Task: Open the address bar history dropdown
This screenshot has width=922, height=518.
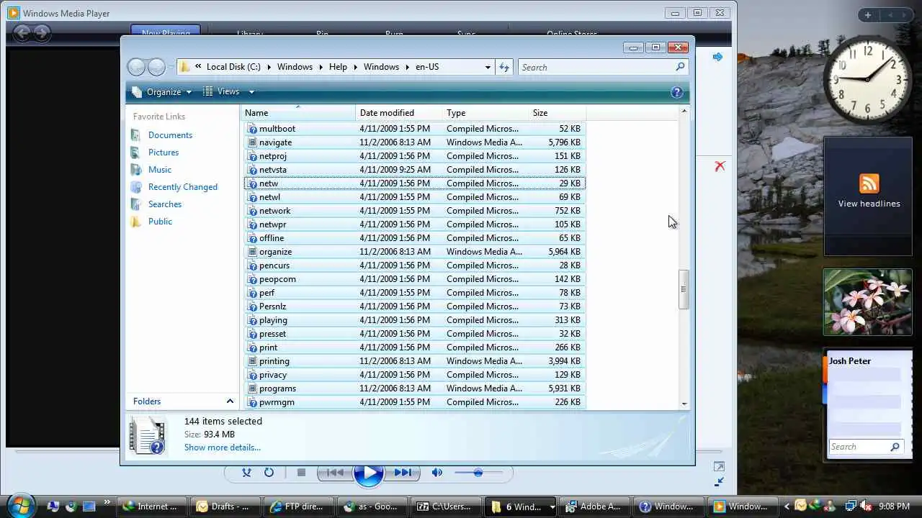Action: point(488,67)
